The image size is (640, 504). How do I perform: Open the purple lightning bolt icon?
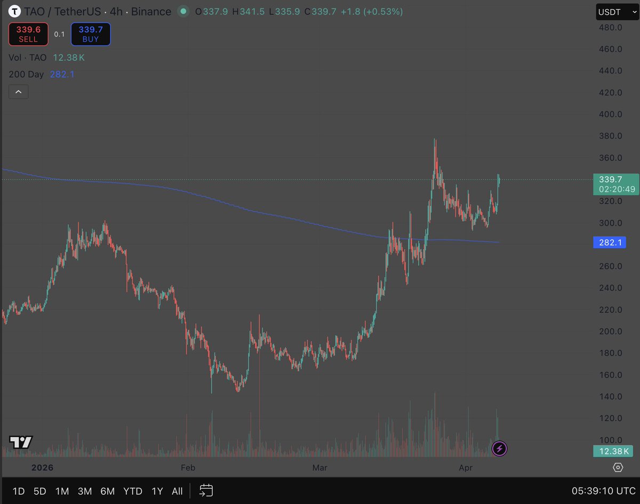(499, 449)
